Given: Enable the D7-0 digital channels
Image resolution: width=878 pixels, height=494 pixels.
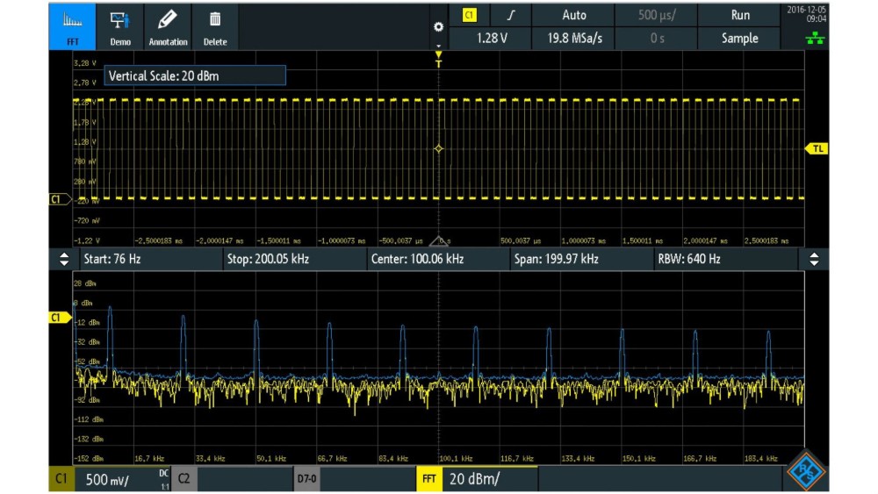Looking at the screenshot, I should coord(306,479).
